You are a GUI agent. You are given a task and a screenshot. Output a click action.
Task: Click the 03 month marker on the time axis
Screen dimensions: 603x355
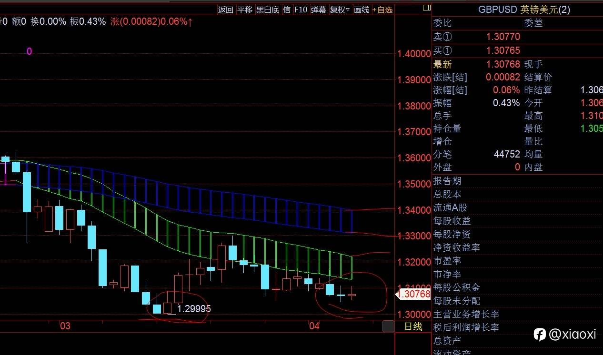65,326
